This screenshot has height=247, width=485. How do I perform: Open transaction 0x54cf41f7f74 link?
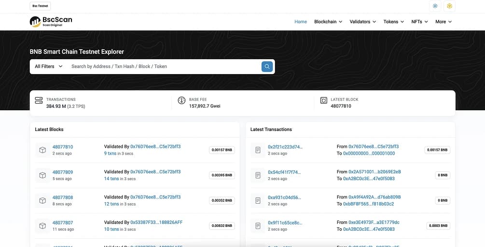(x=284, y=172)
